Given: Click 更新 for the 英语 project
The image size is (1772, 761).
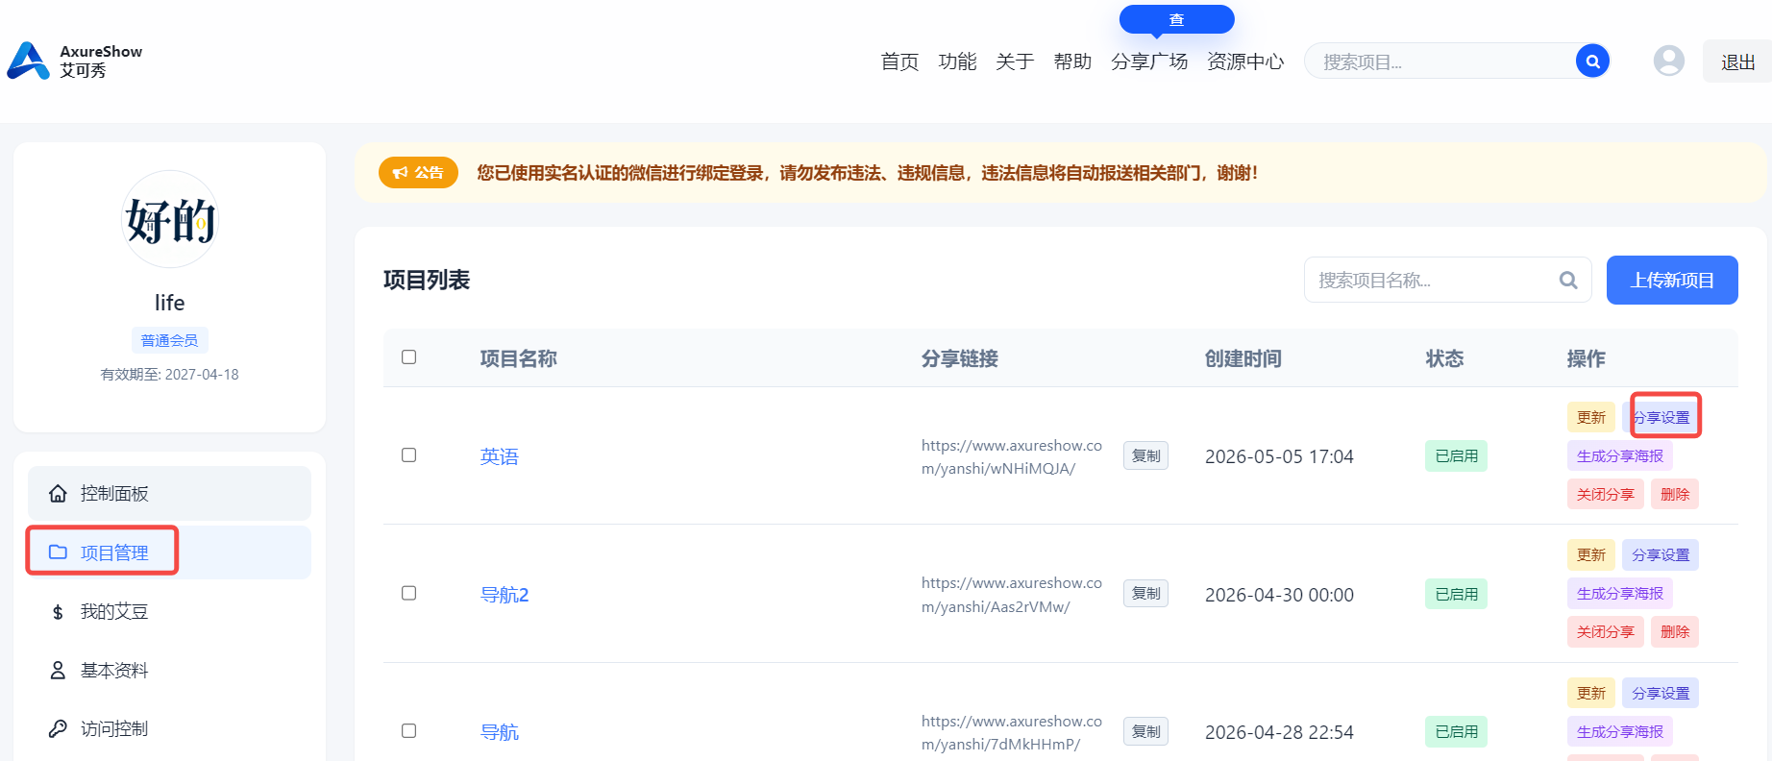Looking at the screenshot, I should pos(1591,417).
